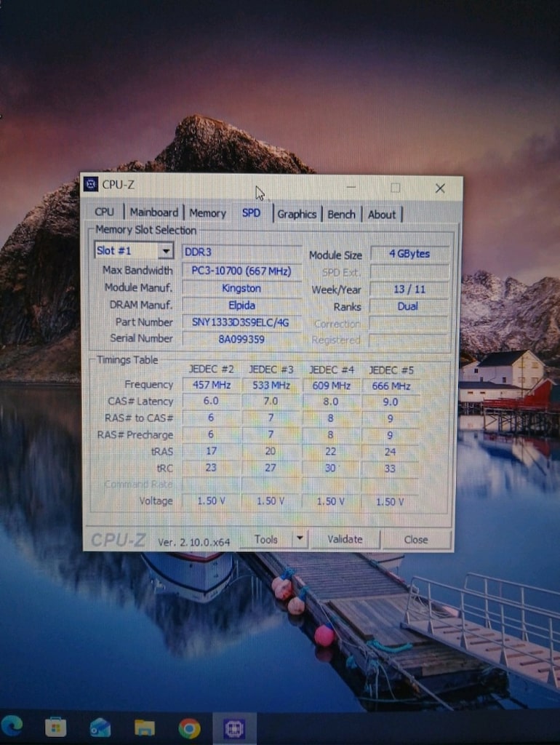Open the Mail app taskbar icon
Screen dimensions: 560x745
[x=100, y=728]
